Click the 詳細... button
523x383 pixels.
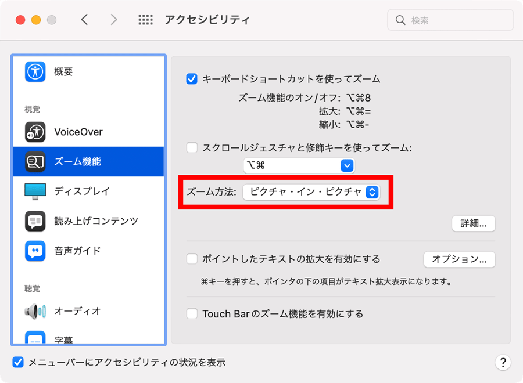(473, 223)
